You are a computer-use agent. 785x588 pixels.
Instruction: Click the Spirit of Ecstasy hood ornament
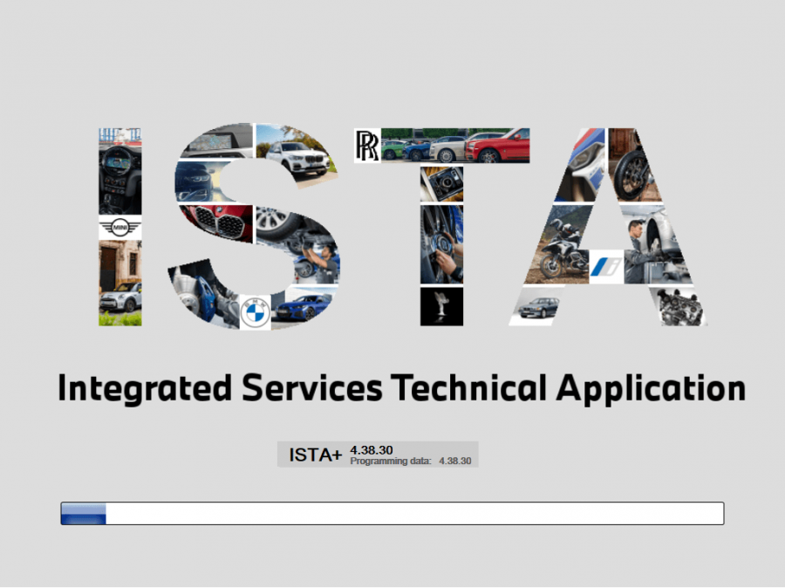coord(440,306)
